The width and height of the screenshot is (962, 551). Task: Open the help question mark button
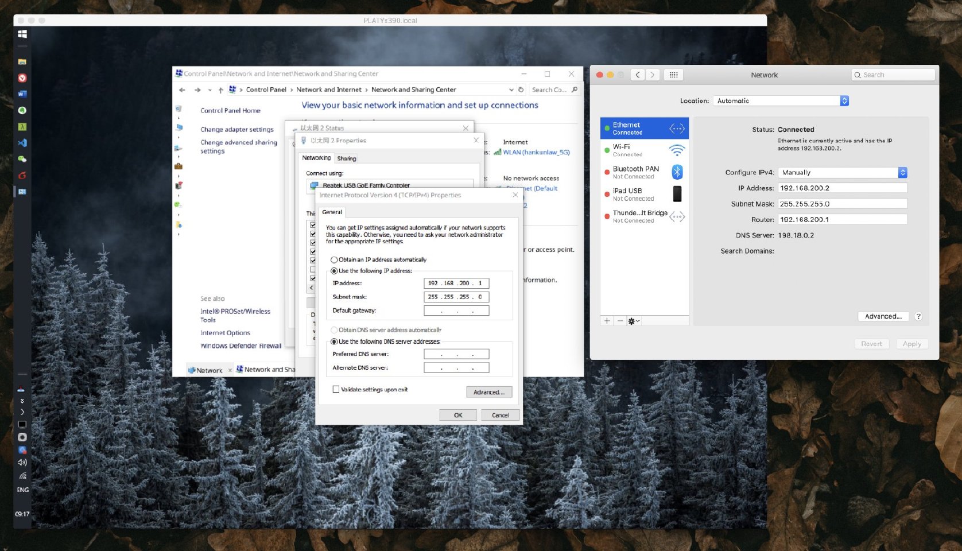pyautogui.click(x=918, y=316)
